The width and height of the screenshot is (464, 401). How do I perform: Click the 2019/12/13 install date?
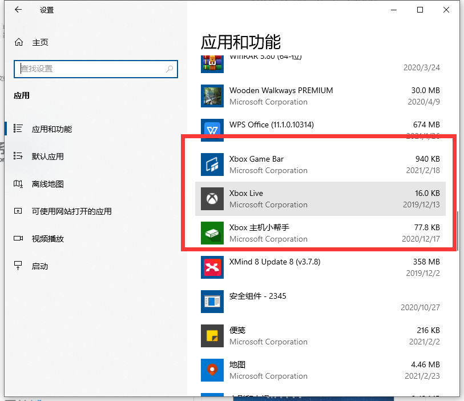pos(421,204)
